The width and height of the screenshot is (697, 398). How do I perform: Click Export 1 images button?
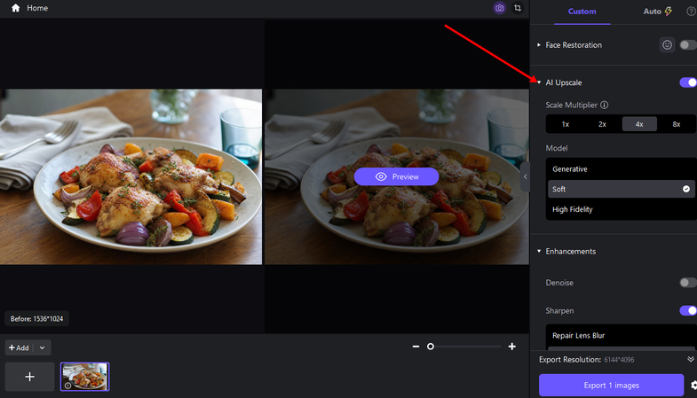coord(611,385)
